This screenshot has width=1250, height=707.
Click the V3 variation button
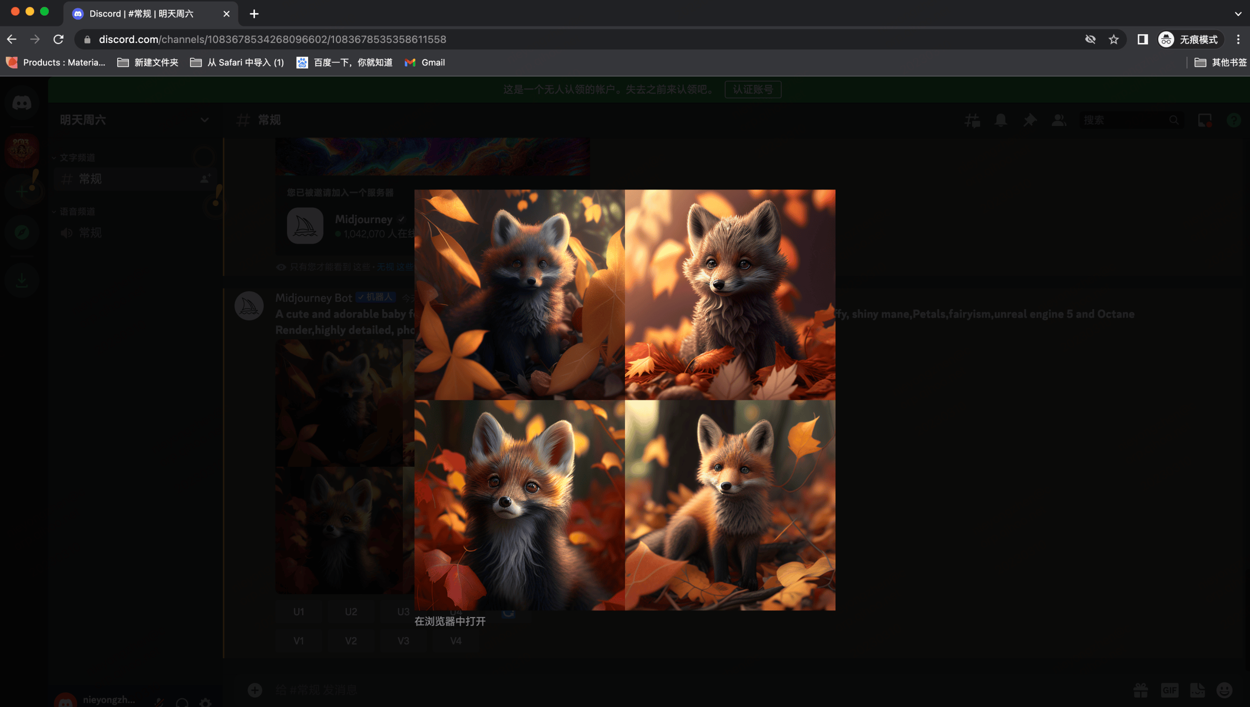coord(403,641)
